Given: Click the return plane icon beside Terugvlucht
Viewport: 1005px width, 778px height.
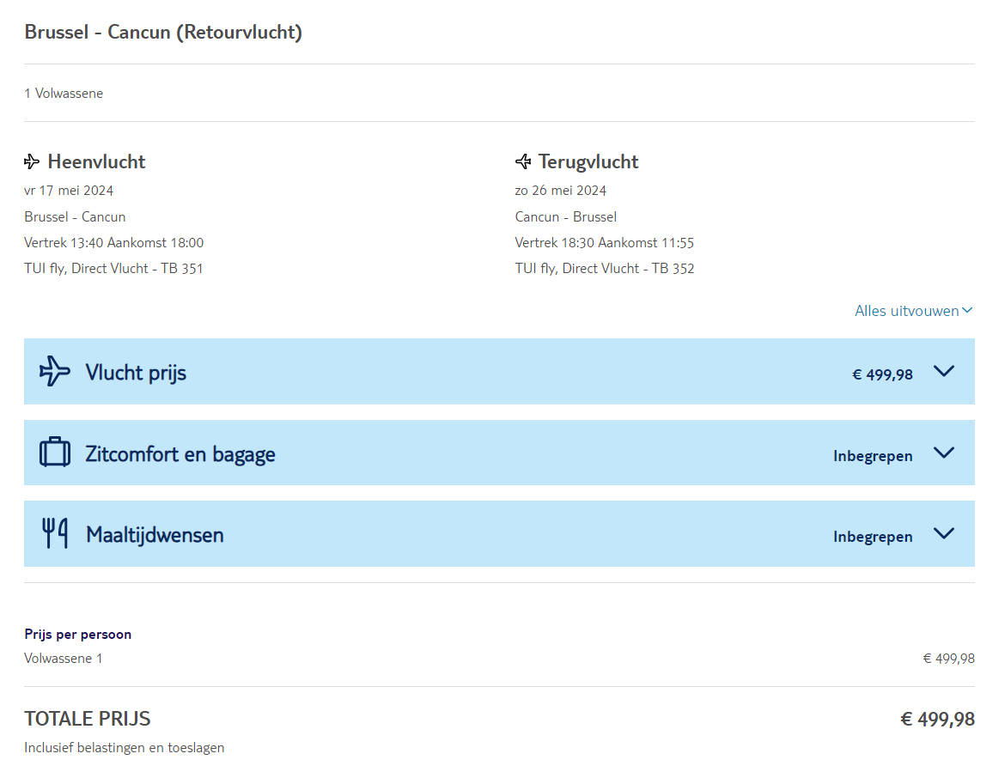Looking at the screenshot, I should [523, 161].
